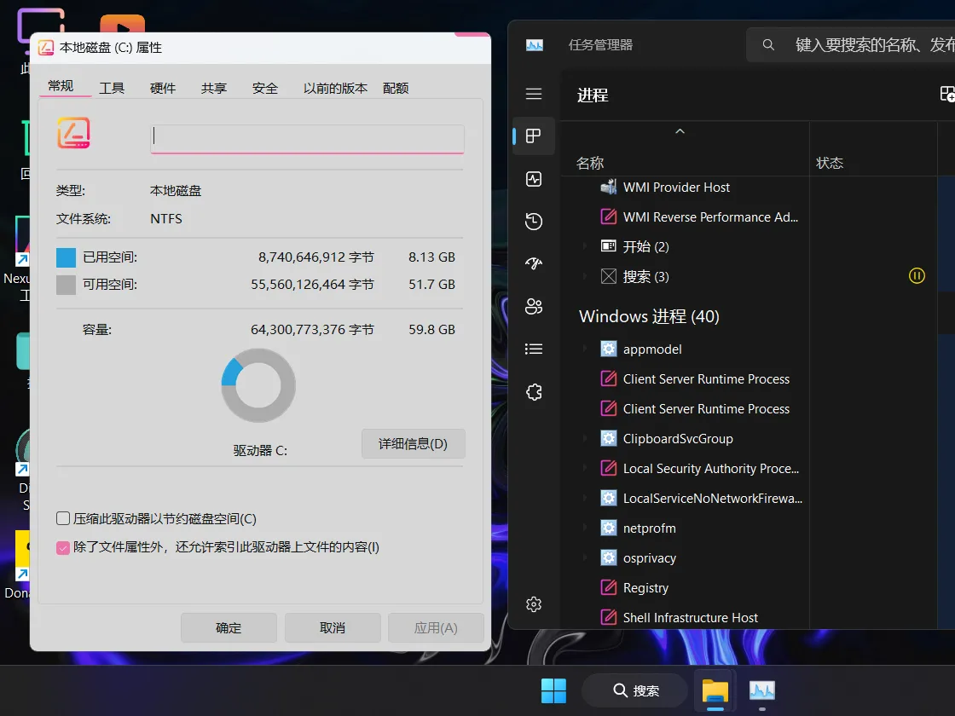
Task: Click the 详细信息(D) button
Action: click(x=413, y=443)
